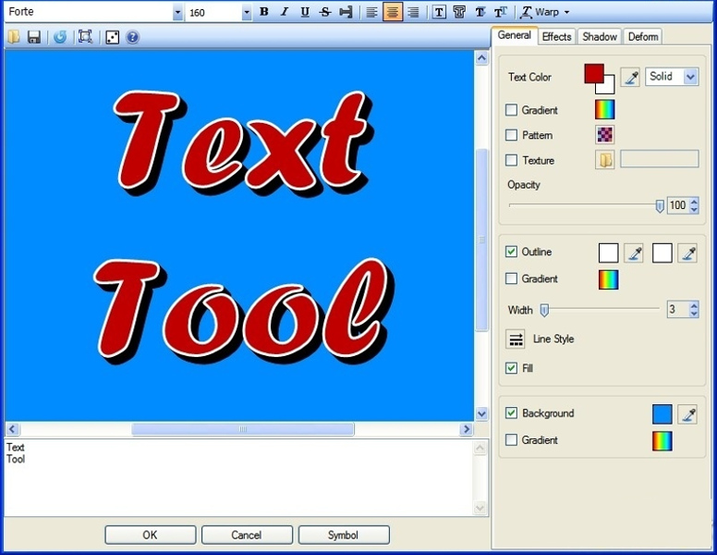Open the font size 160 dropdown

(x=247, y=12)
